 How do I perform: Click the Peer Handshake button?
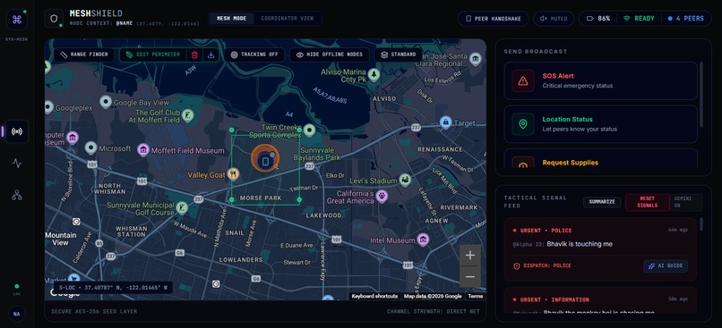coord(494,19)
